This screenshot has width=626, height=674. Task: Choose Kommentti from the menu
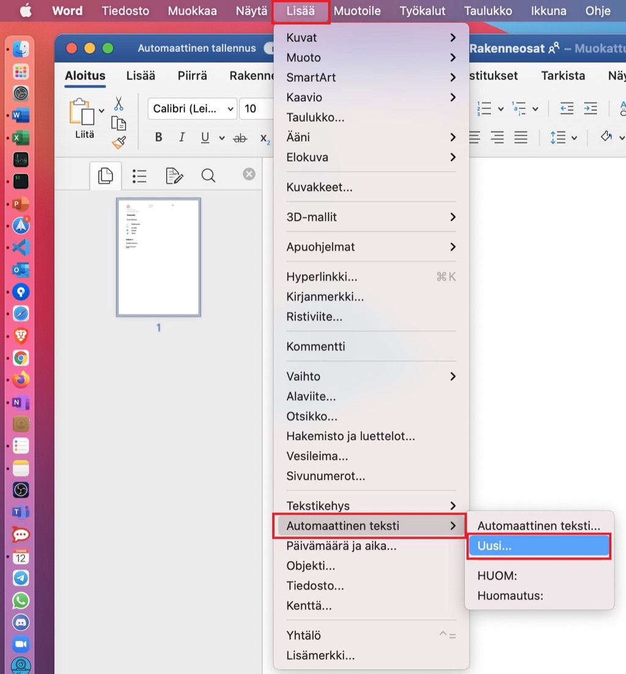point(371,346)
